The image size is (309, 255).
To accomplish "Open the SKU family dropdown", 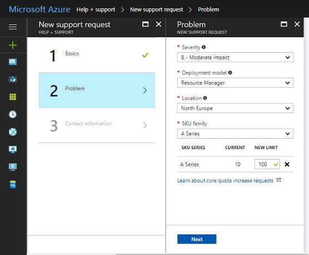I will (x=235, y=134).
